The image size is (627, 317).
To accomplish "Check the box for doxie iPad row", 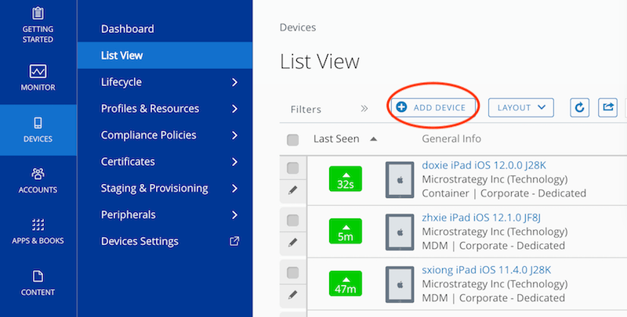I will click(293, 168).
